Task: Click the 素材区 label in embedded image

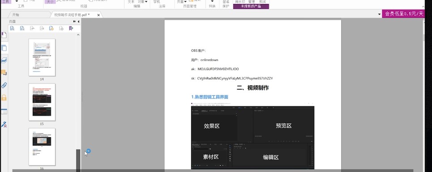Action: [211, 157]
